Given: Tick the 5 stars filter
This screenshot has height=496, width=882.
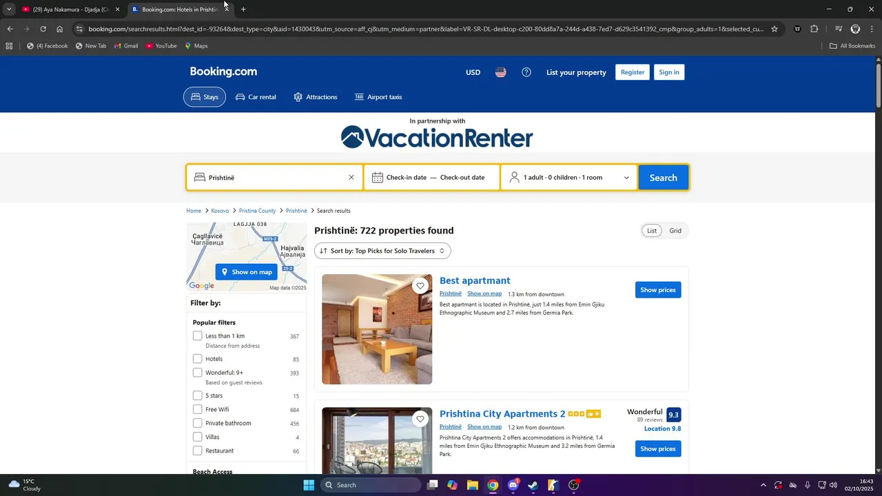Looking at the screenshot, I should click(x=198, y=395).
